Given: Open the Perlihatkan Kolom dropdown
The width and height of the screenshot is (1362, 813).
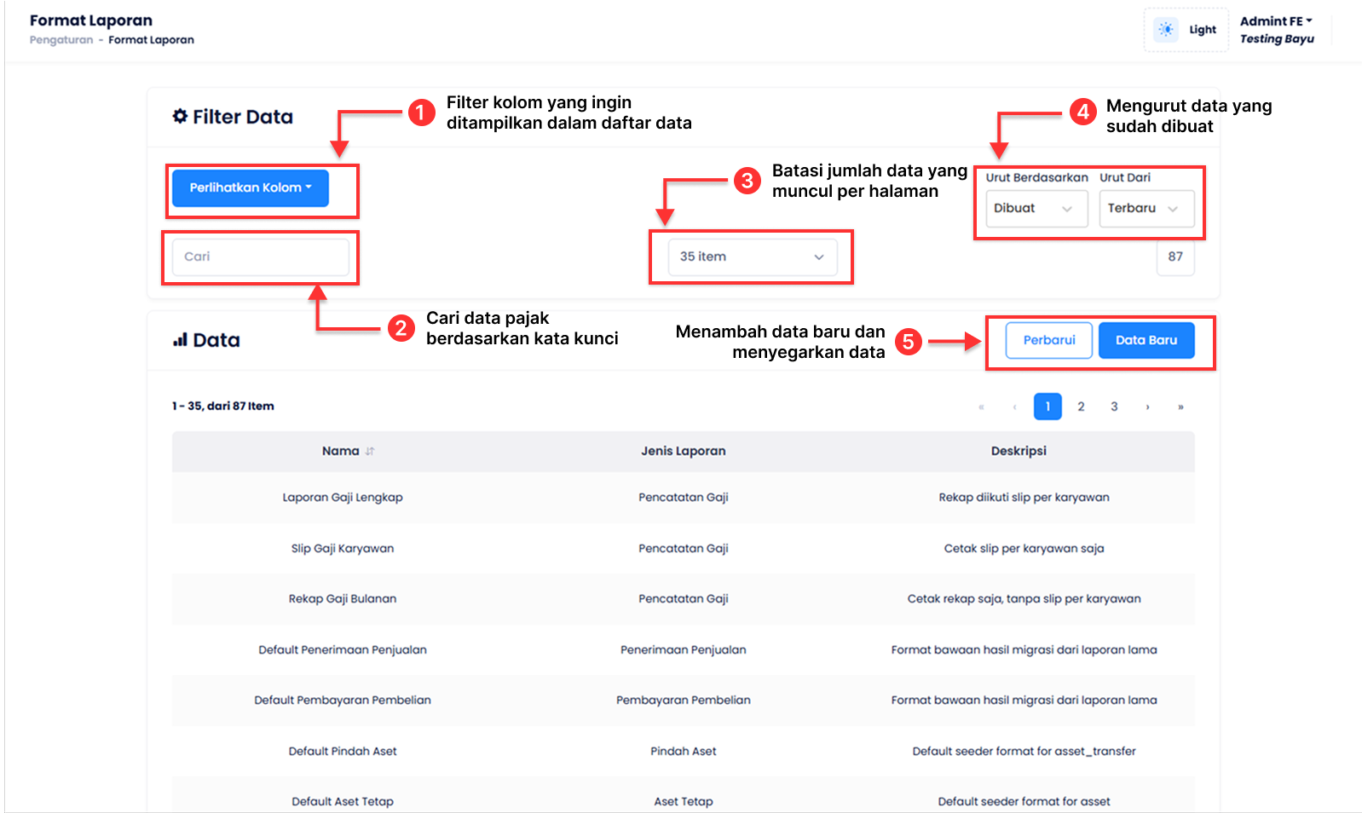Looking at the screenshot, I should pyautogui.click(x=251, y=187).
